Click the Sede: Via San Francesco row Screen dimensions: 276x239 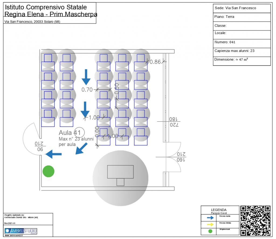(x=241, y=8)
